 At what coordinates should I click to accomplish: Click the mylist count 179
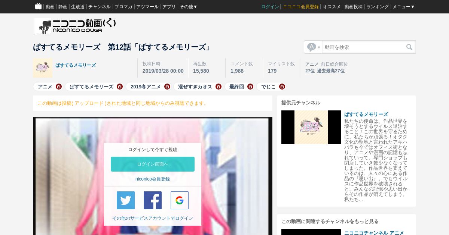[x=272, y=71]
